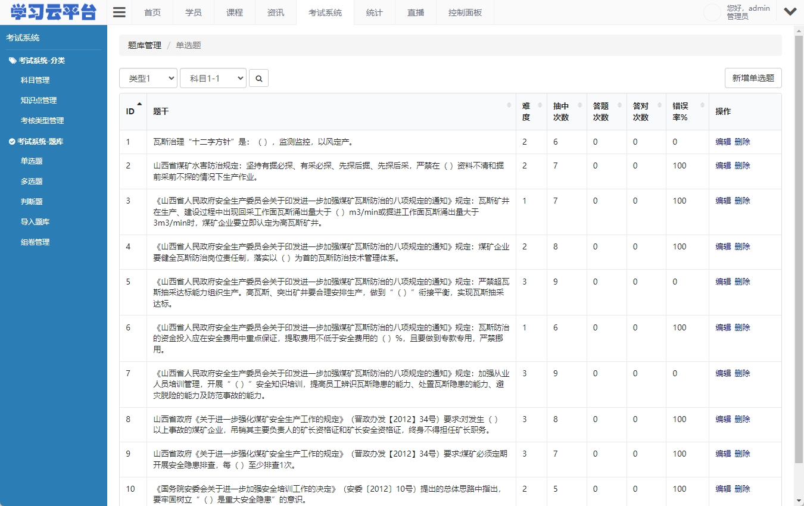804x506 pixels.
Task: Click the sort icon on 难度 column
Action: tap(539, 104)
